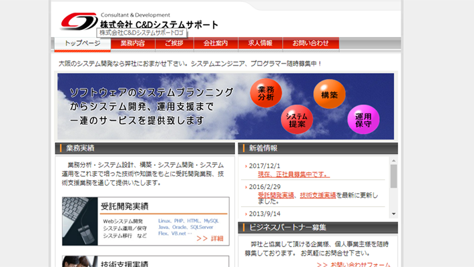Go to the ご挨拶 page
Image resolution: width=474 pixels, height=267 pixels.
pos(174,43)
